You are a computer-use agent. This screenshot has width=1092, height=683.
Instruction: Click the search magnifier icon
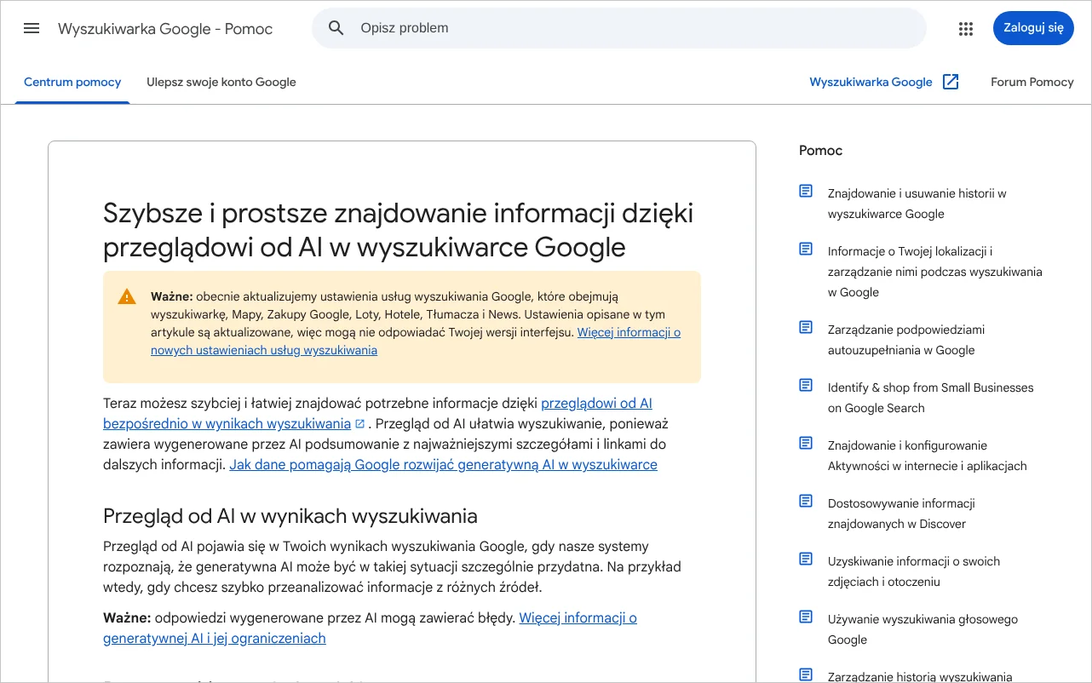click(x=336, y=28)
